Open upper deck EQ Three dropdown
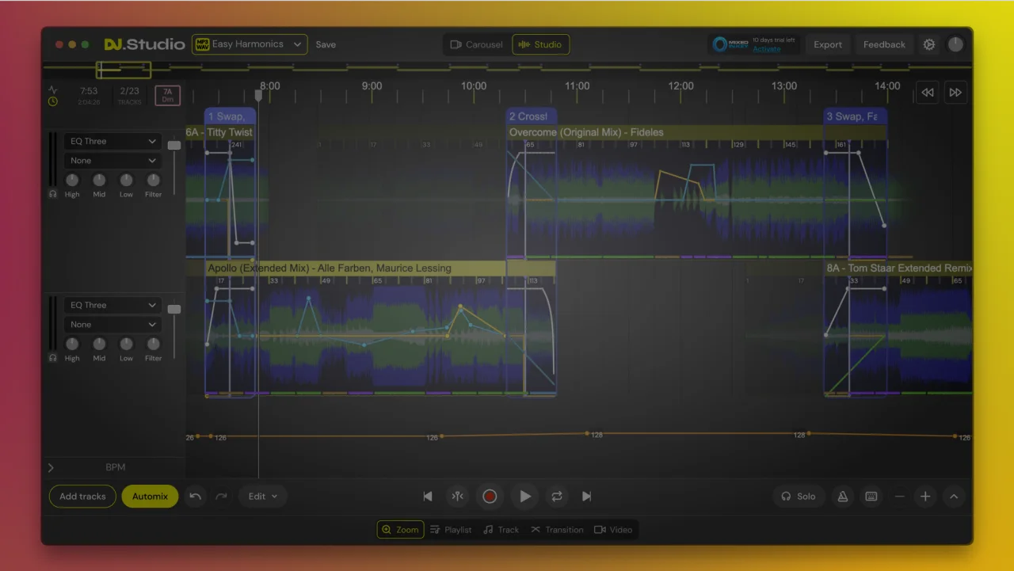Screen dimensions: 1014x571 [113, 141]
